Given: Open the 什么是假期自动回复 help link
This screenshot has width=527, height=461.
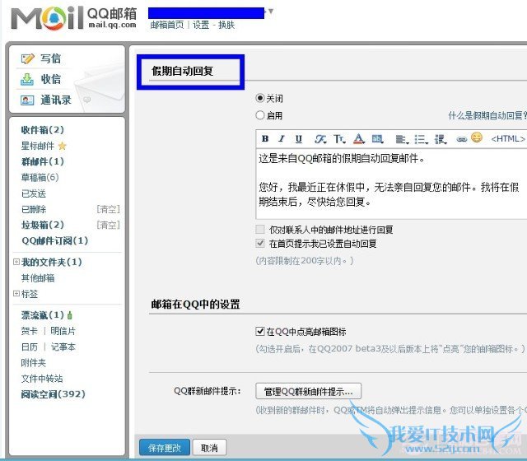Looking at the screenshot, I should 487,115.
